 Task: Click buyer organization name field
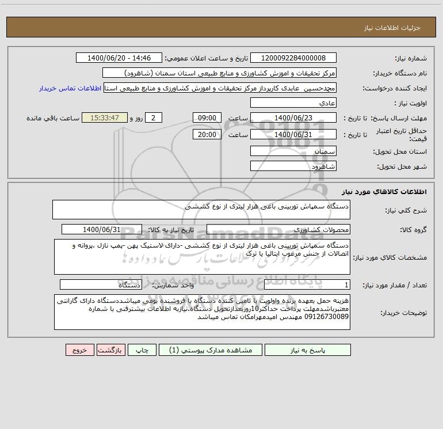click(x=219, y=73)
